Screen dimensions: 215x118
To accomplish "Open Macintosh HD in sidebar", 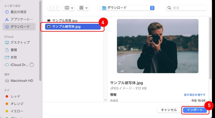I will click(19, 81).
